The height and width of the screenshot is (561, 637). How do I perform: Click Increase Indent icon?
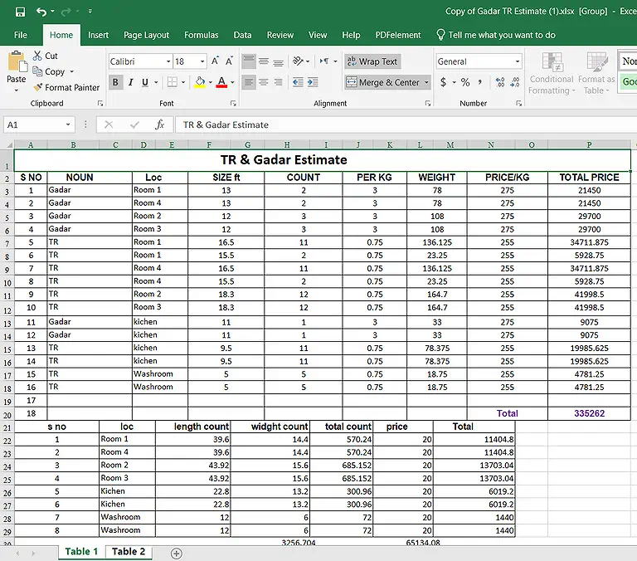click(x=313, y=82)
